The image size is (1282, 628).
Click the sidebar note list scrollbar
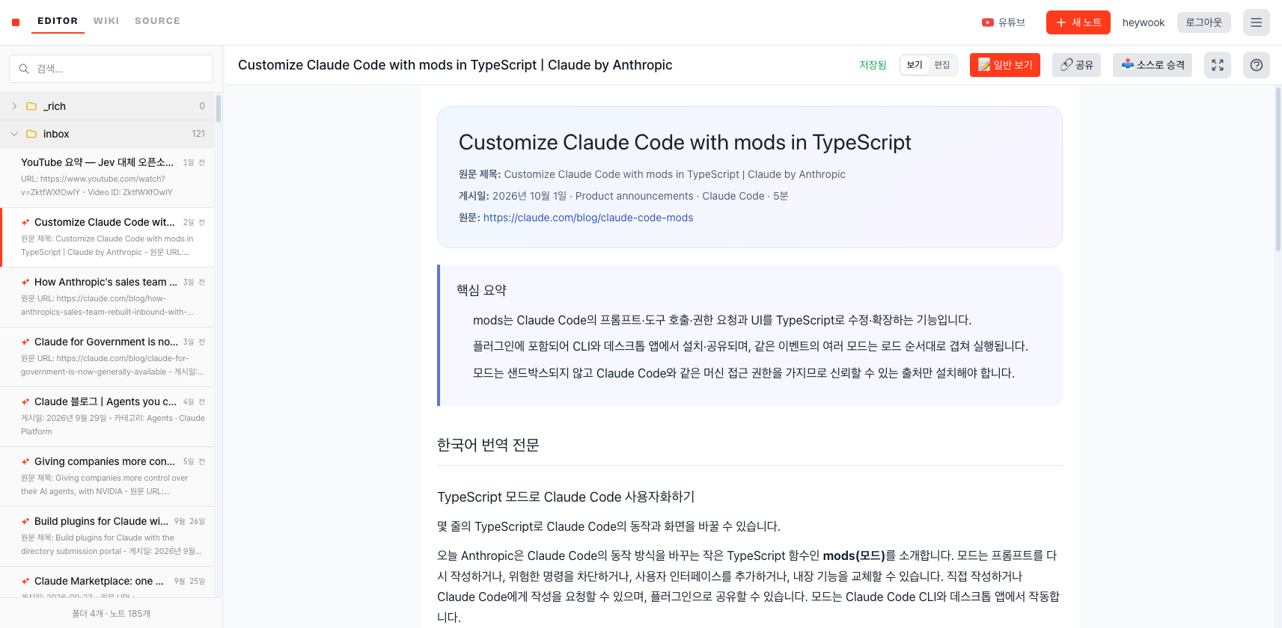(x=219, y=108)
